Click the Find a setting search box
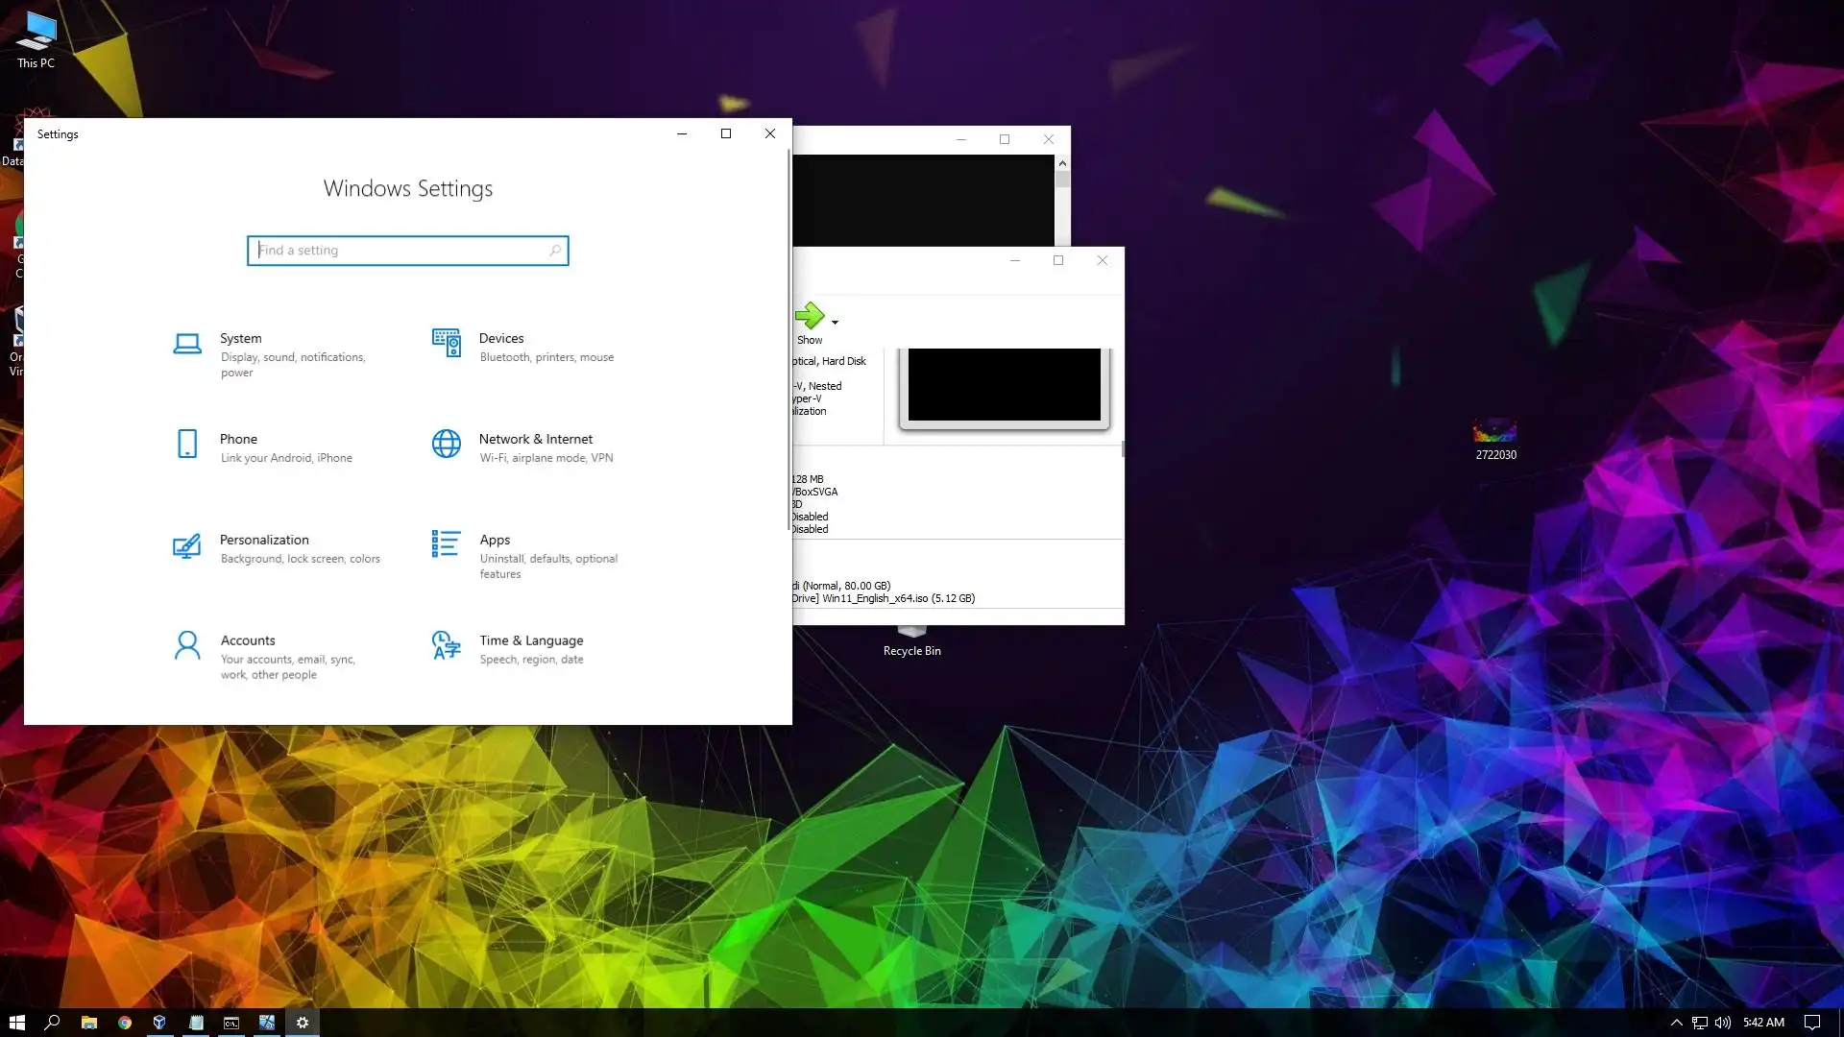The image size is (1844, 1037). click(x=407, y=251)
